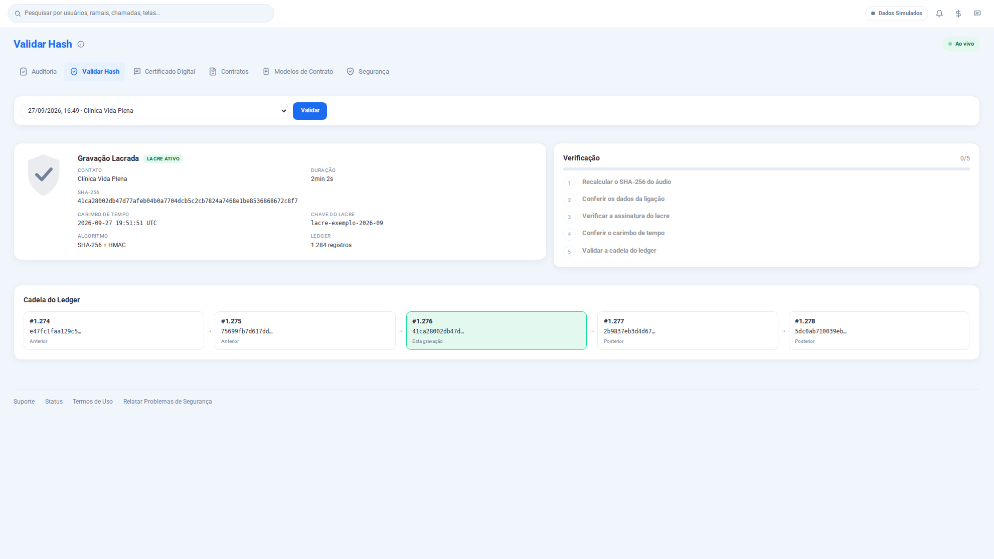This screenshot has height=559, width=994.
Task: Open the notifications bell
Action: click(939, 14)
